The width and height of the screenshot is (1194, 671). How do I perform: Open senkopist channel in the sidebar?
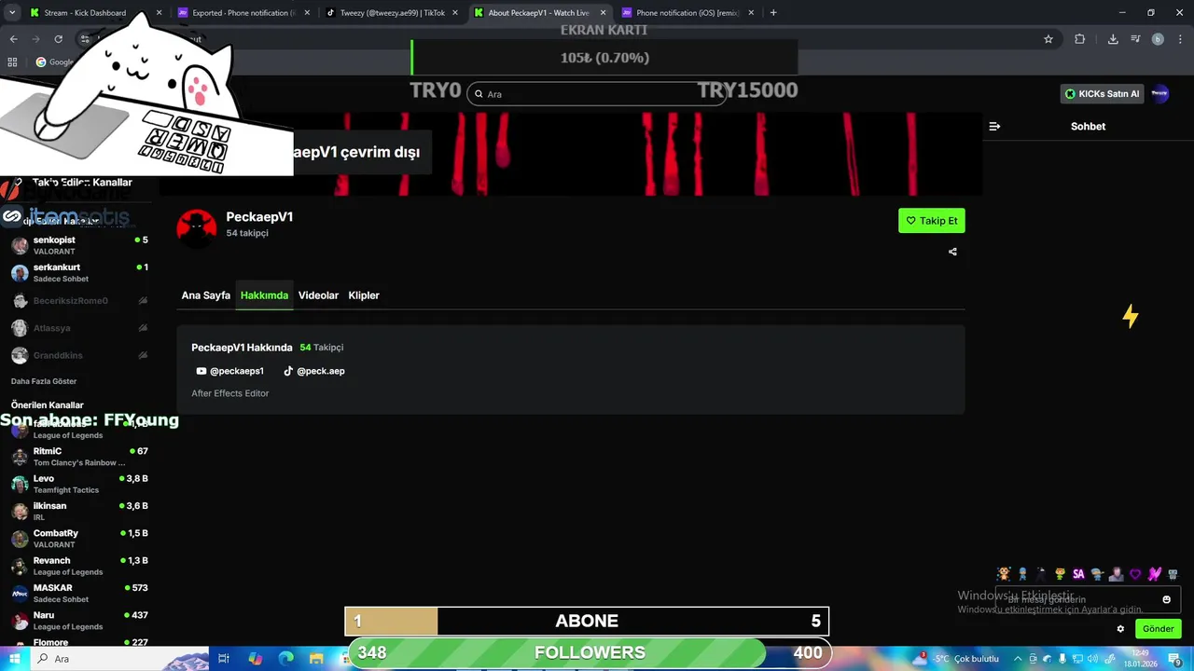pos(79,245)
